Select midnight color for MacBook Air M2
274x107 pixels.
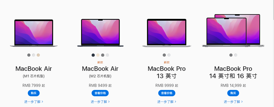[93, 55]
